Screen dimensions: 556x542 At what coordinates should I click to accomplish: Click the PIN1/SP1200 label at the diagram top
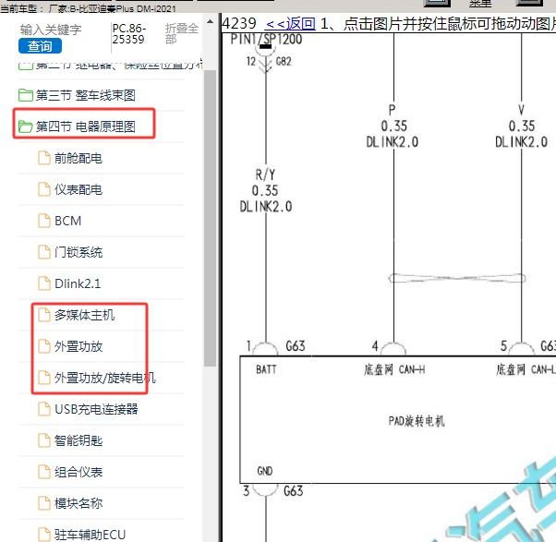pyautogui.click(x=266, y=39)
